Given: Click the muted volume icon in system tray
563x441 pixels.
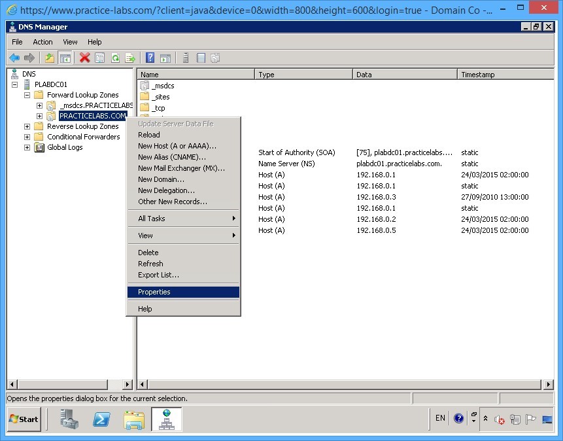Looking at the screenshot, I should [498, 419].
